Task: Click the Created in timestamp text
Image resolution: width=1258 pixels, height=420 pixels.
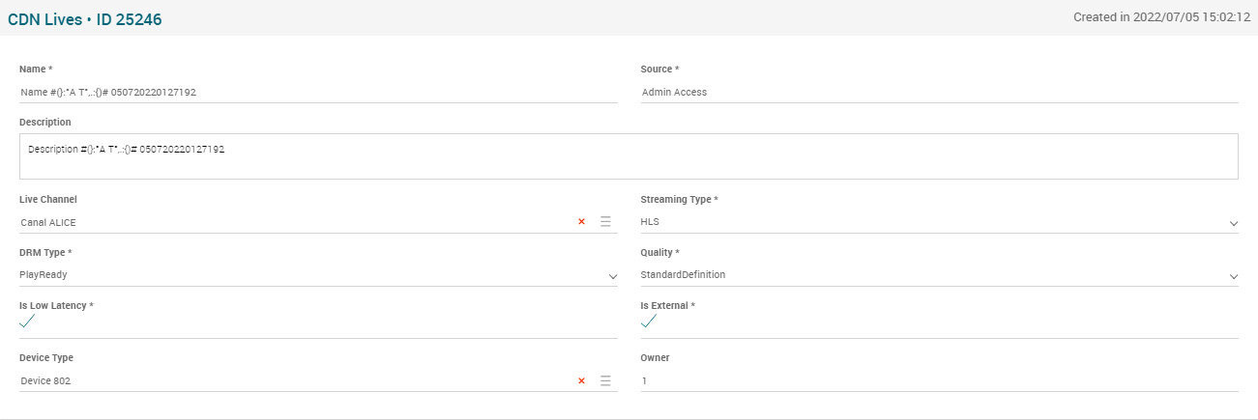Action: (1161, 17)
